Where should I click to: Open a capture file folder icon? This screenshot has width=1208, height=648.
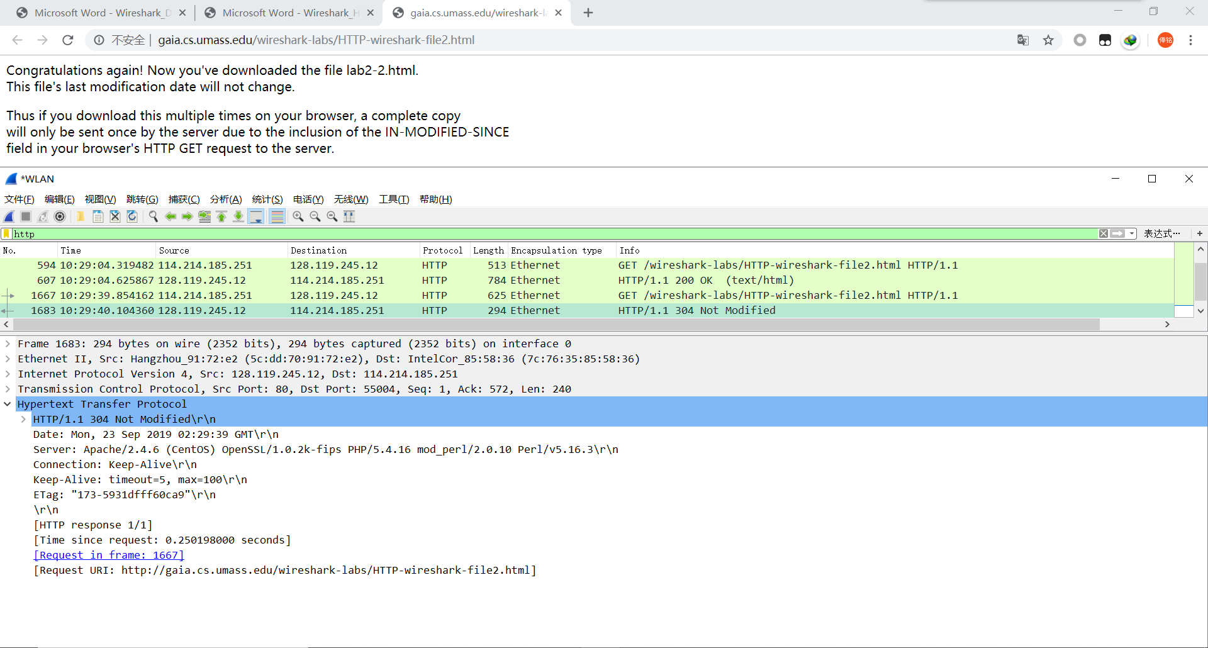81,216
